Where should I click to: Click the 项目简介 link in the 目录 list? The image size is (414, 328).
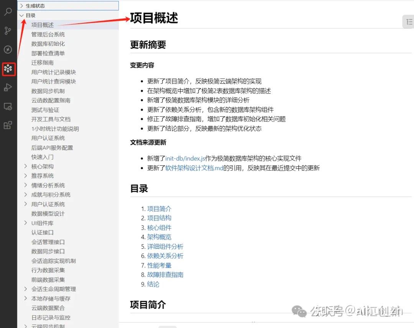click(x=159, y=208)
